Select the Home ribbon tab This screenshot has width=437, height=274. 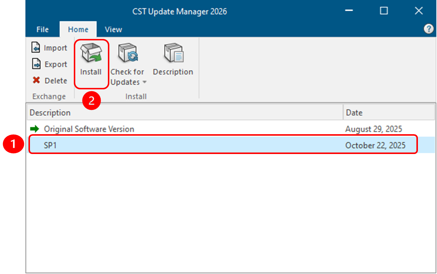78,30
